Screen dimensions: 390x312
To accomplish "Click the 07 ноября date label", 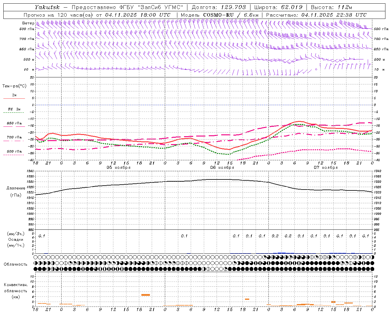I will [326, 168].
